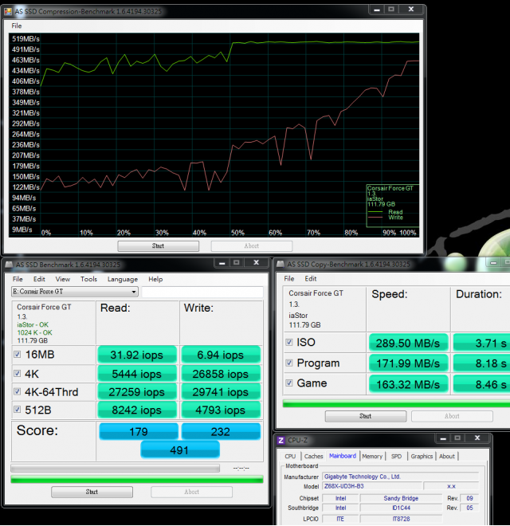
Task: Click the green progress bar in AS SSD Benchmark
Action: 137,479
